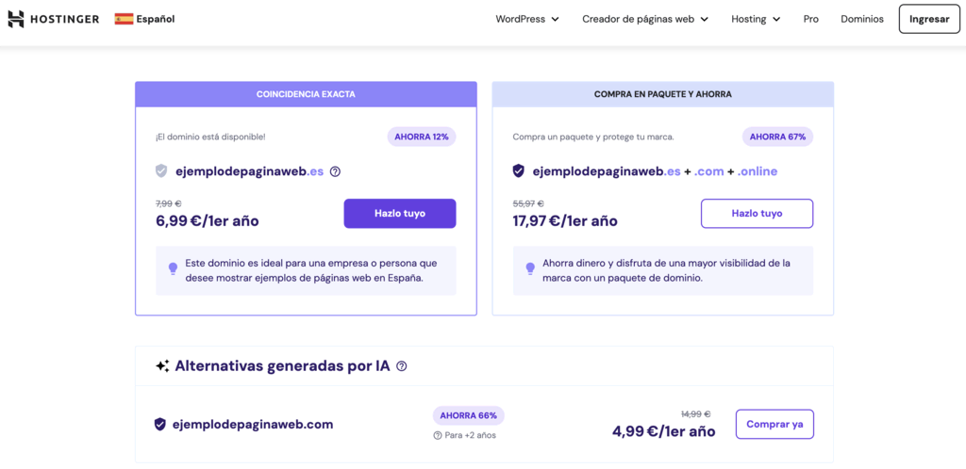Click the AHORRA 66% badge

tap(468, 415)
